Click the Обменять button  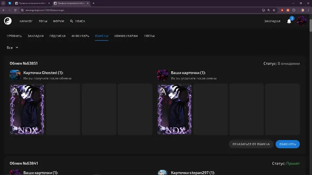pyautogui.click(x=287, y=144)
